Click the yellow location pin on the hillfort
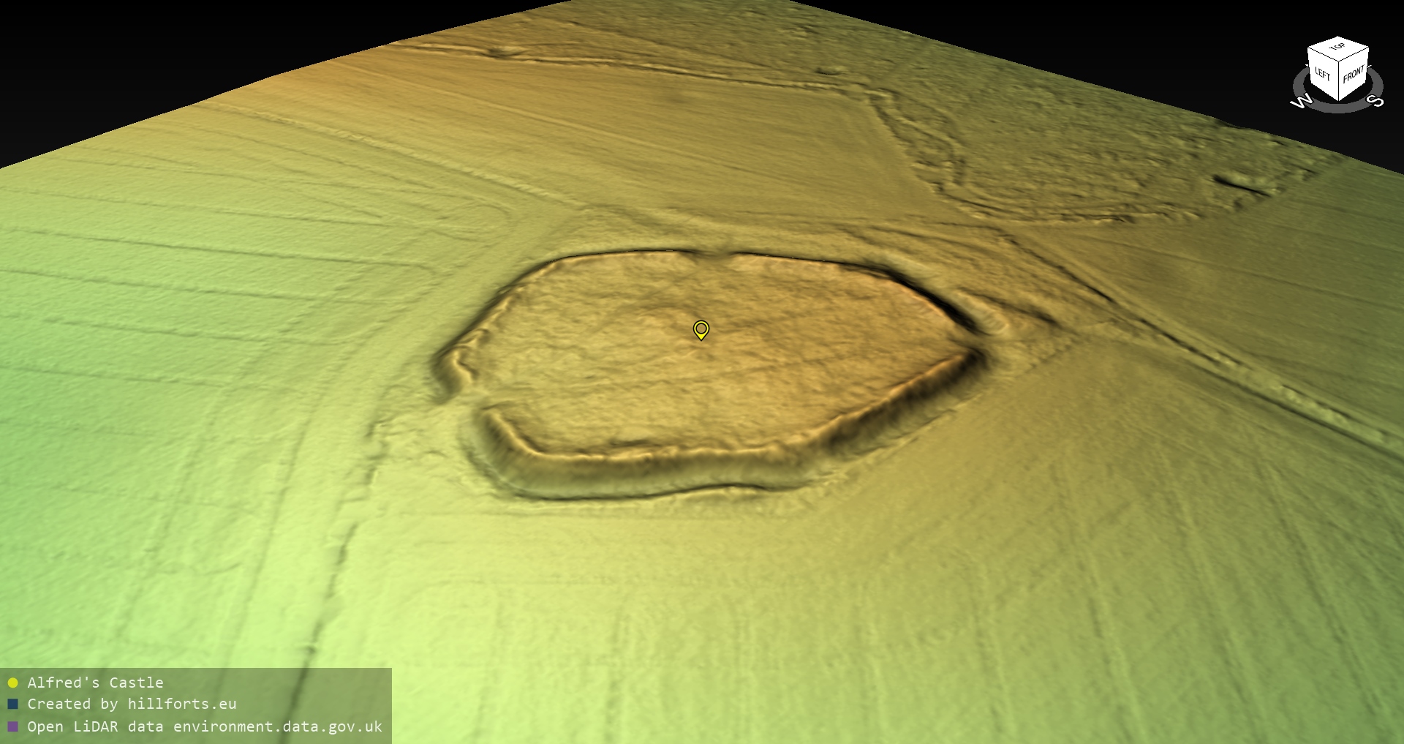1404x744 pixels. (x=701, y=329)
